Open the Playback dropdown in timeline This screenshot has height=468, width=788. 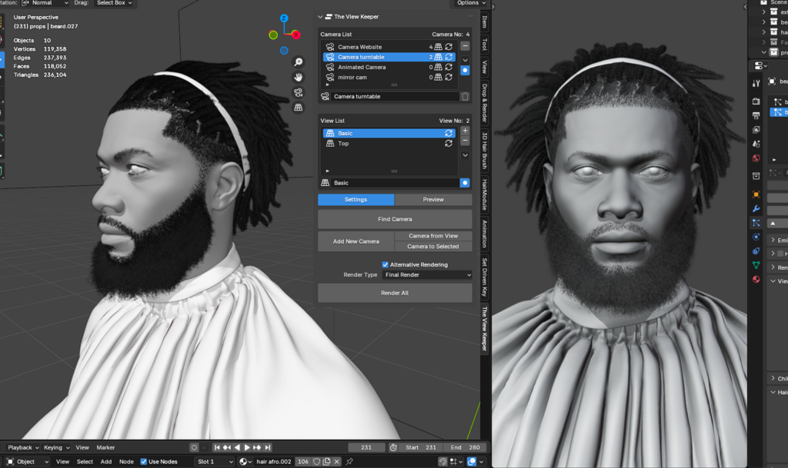[x=24, y=447]
